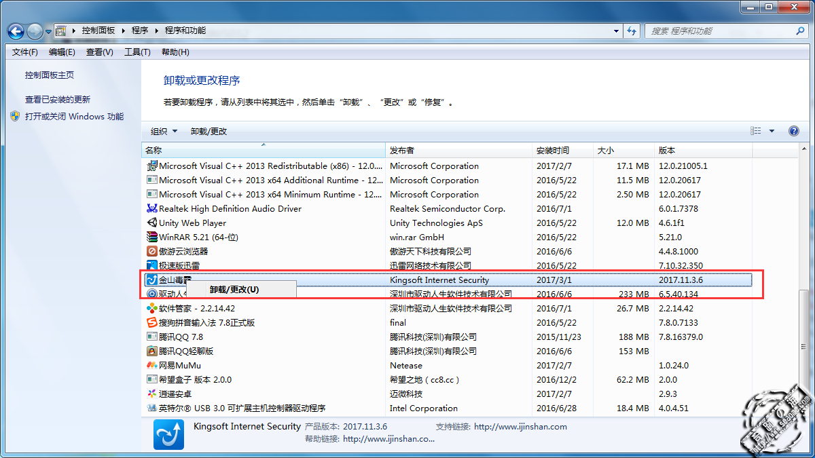
Task: Click version 7.8.16379.0 of 腾讯QQ
Action: (681, 337)
